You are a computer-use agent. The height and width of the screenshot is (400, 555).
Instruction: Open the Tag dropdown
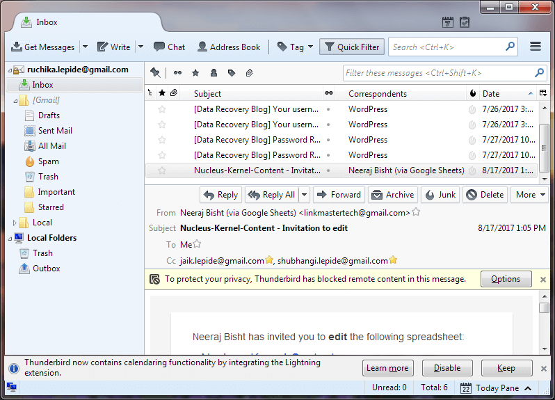(x=295, y=47)
